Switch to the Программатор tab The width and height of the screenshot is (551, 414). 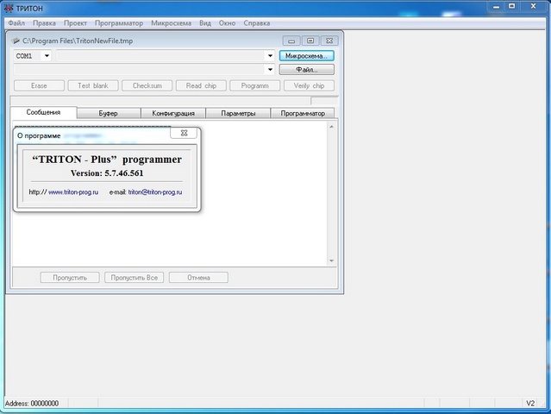(303, 114)
